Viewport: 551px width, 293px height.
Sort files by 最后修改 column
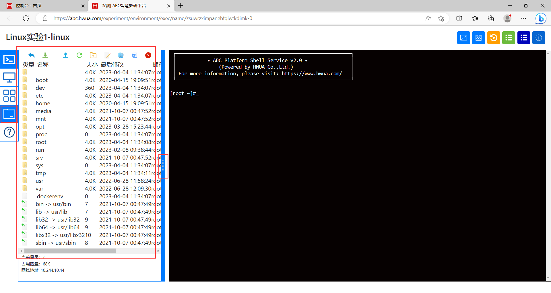tap(112, 65)
